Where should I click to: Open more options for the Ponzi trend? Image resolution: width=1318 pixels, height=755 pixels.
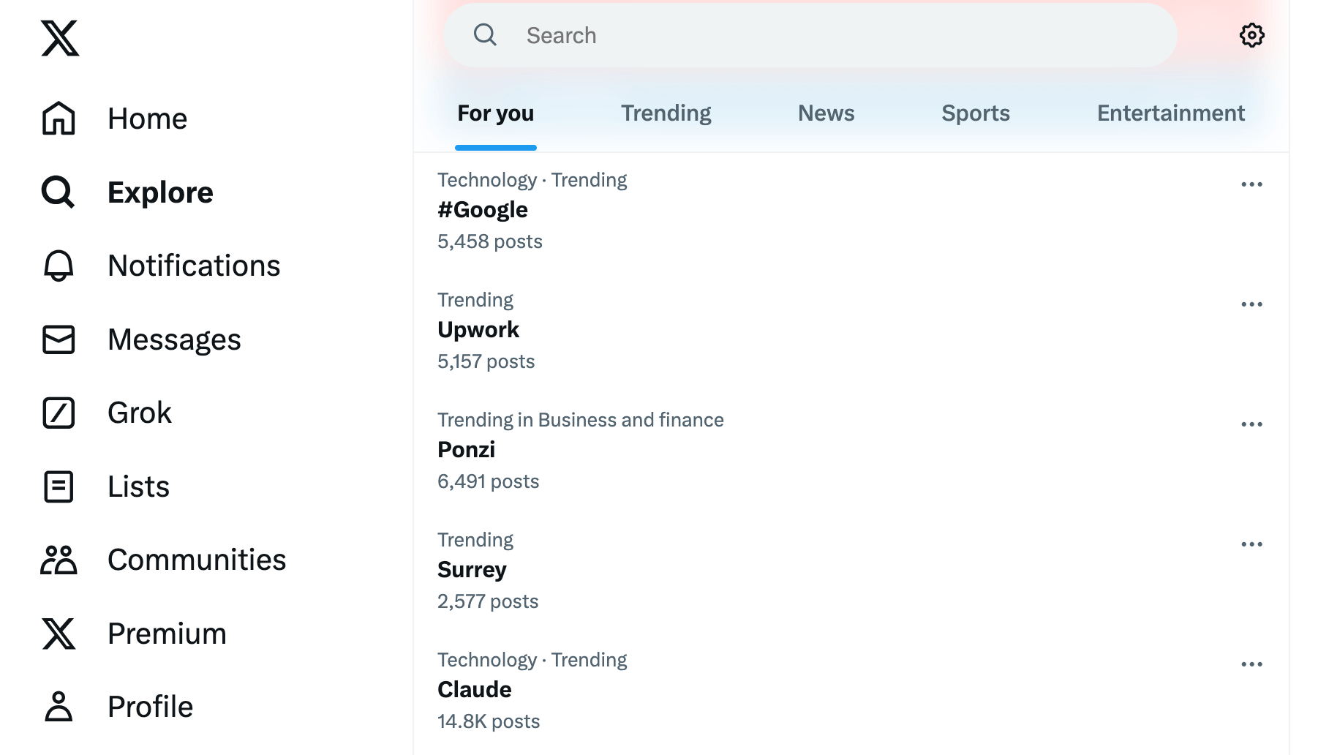click(x=1253, y=423)
